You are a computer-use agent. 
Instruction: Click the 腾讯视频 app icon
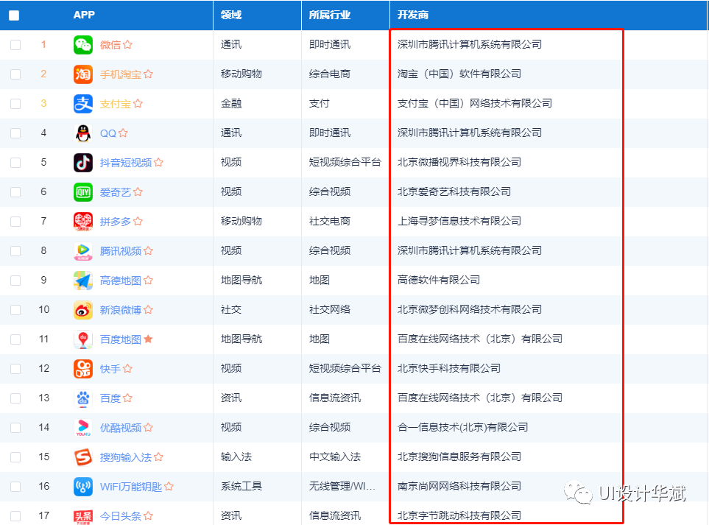[x=83, y=251]
